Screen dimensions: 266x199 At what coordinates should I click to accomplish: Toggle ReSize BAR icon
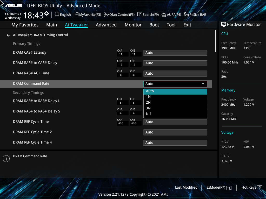(186, 15)
